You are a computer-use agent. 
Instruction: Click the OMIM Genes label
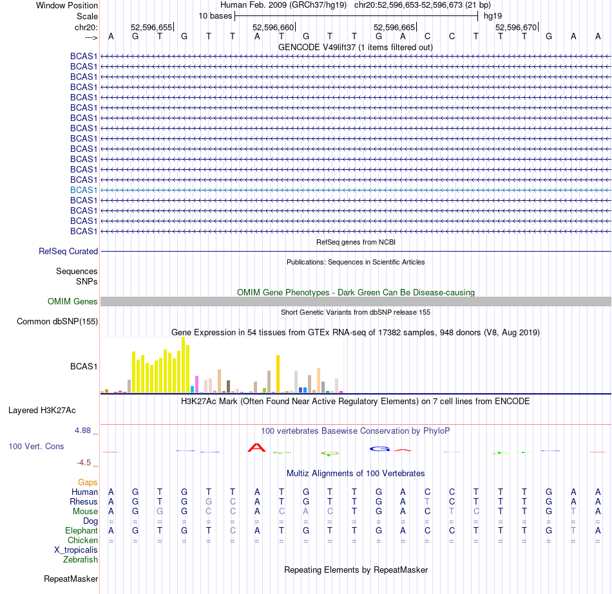tap(72, 301)
